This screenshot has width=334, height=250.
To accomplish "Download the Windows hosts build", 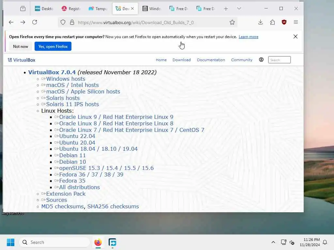I will click(66, 79).
